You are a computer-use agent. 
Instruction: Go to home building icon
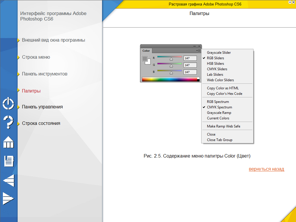click(8, 142)
